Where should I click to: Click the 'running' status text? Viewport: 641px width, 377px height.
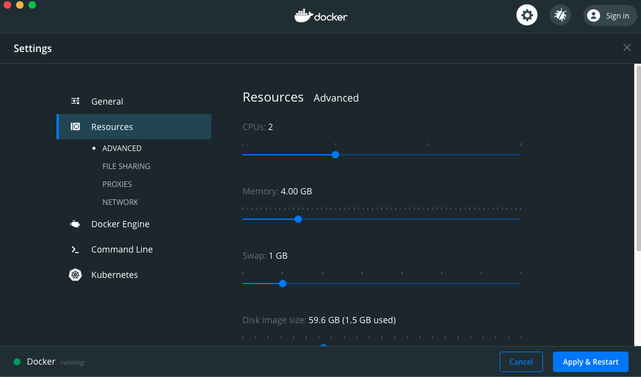[x=73, y=362]
